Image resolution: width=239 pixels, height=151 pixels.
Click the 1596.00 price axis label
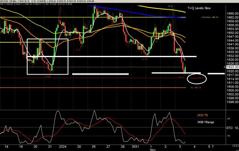coord(232,102)
